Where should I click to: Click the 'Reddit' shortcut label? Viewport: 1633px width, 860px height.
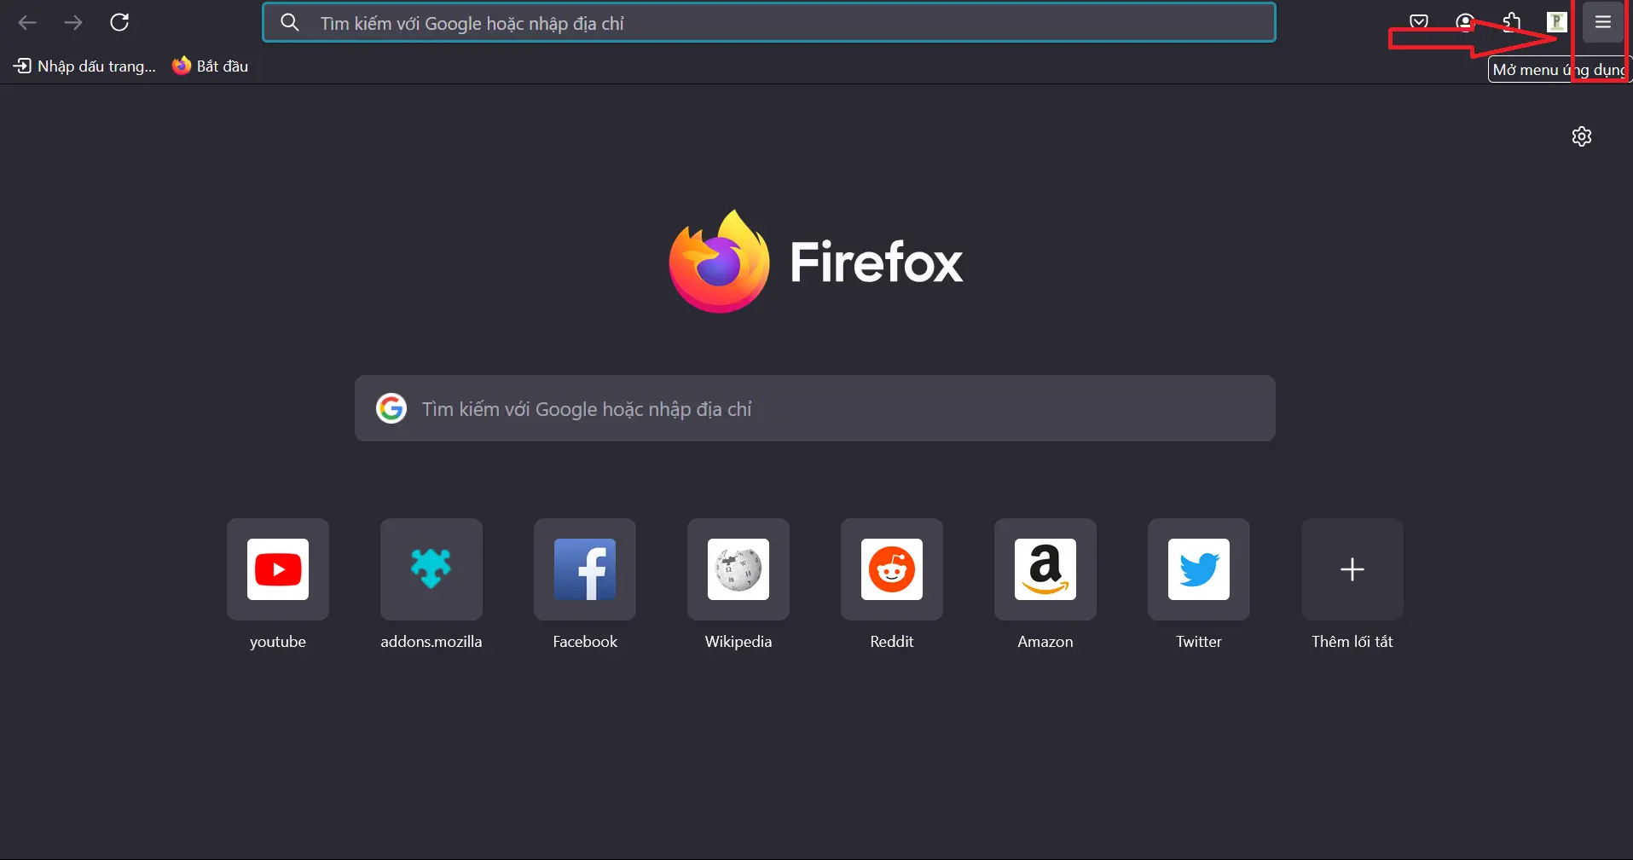tap(892, 642)
